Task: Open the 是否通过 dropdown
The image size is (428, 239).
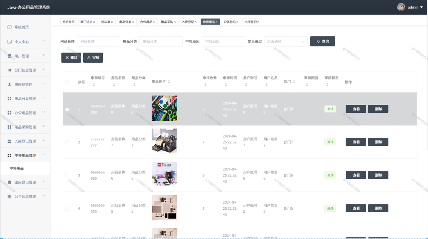Action: click(286, 41)
